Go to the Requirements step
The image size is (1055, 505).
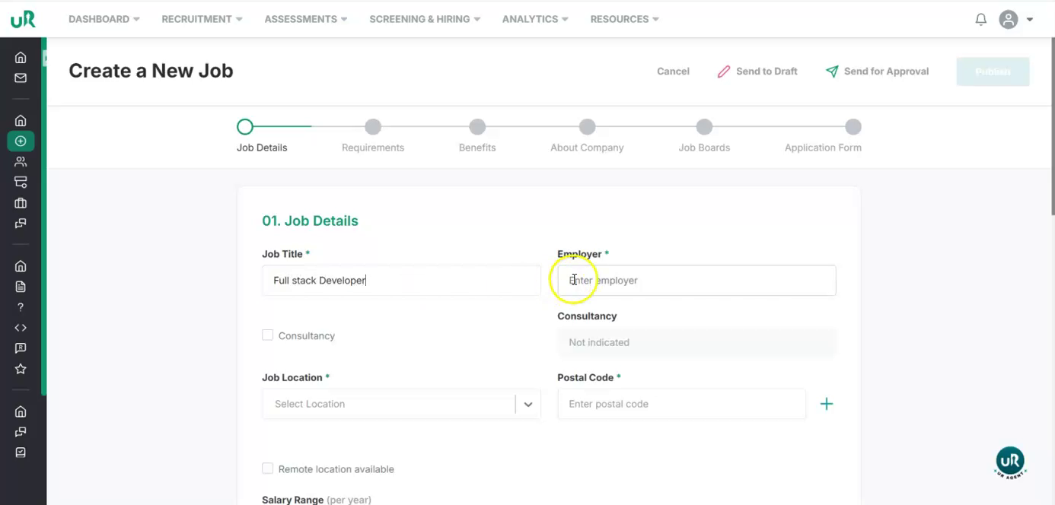pyautogui.click(x=373, y=127)
